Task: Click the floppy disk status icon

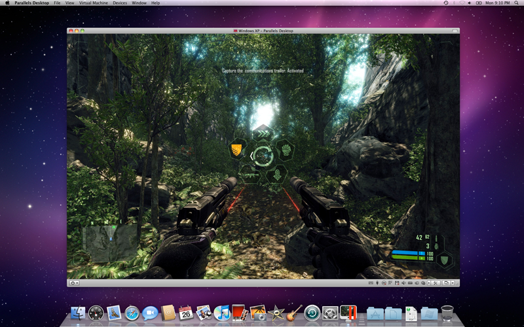Action: coord(397,283)
